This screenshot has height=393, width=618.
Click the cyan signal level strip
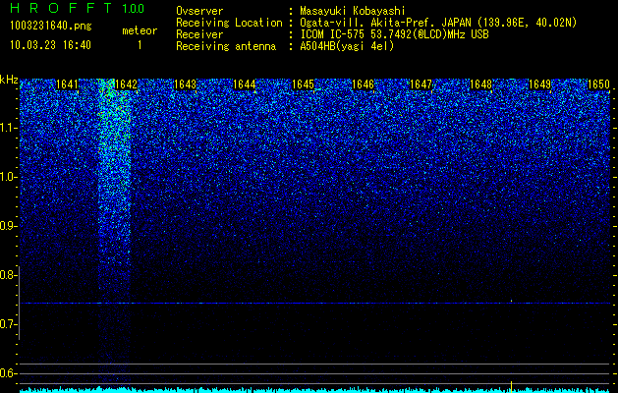point(314,390)
